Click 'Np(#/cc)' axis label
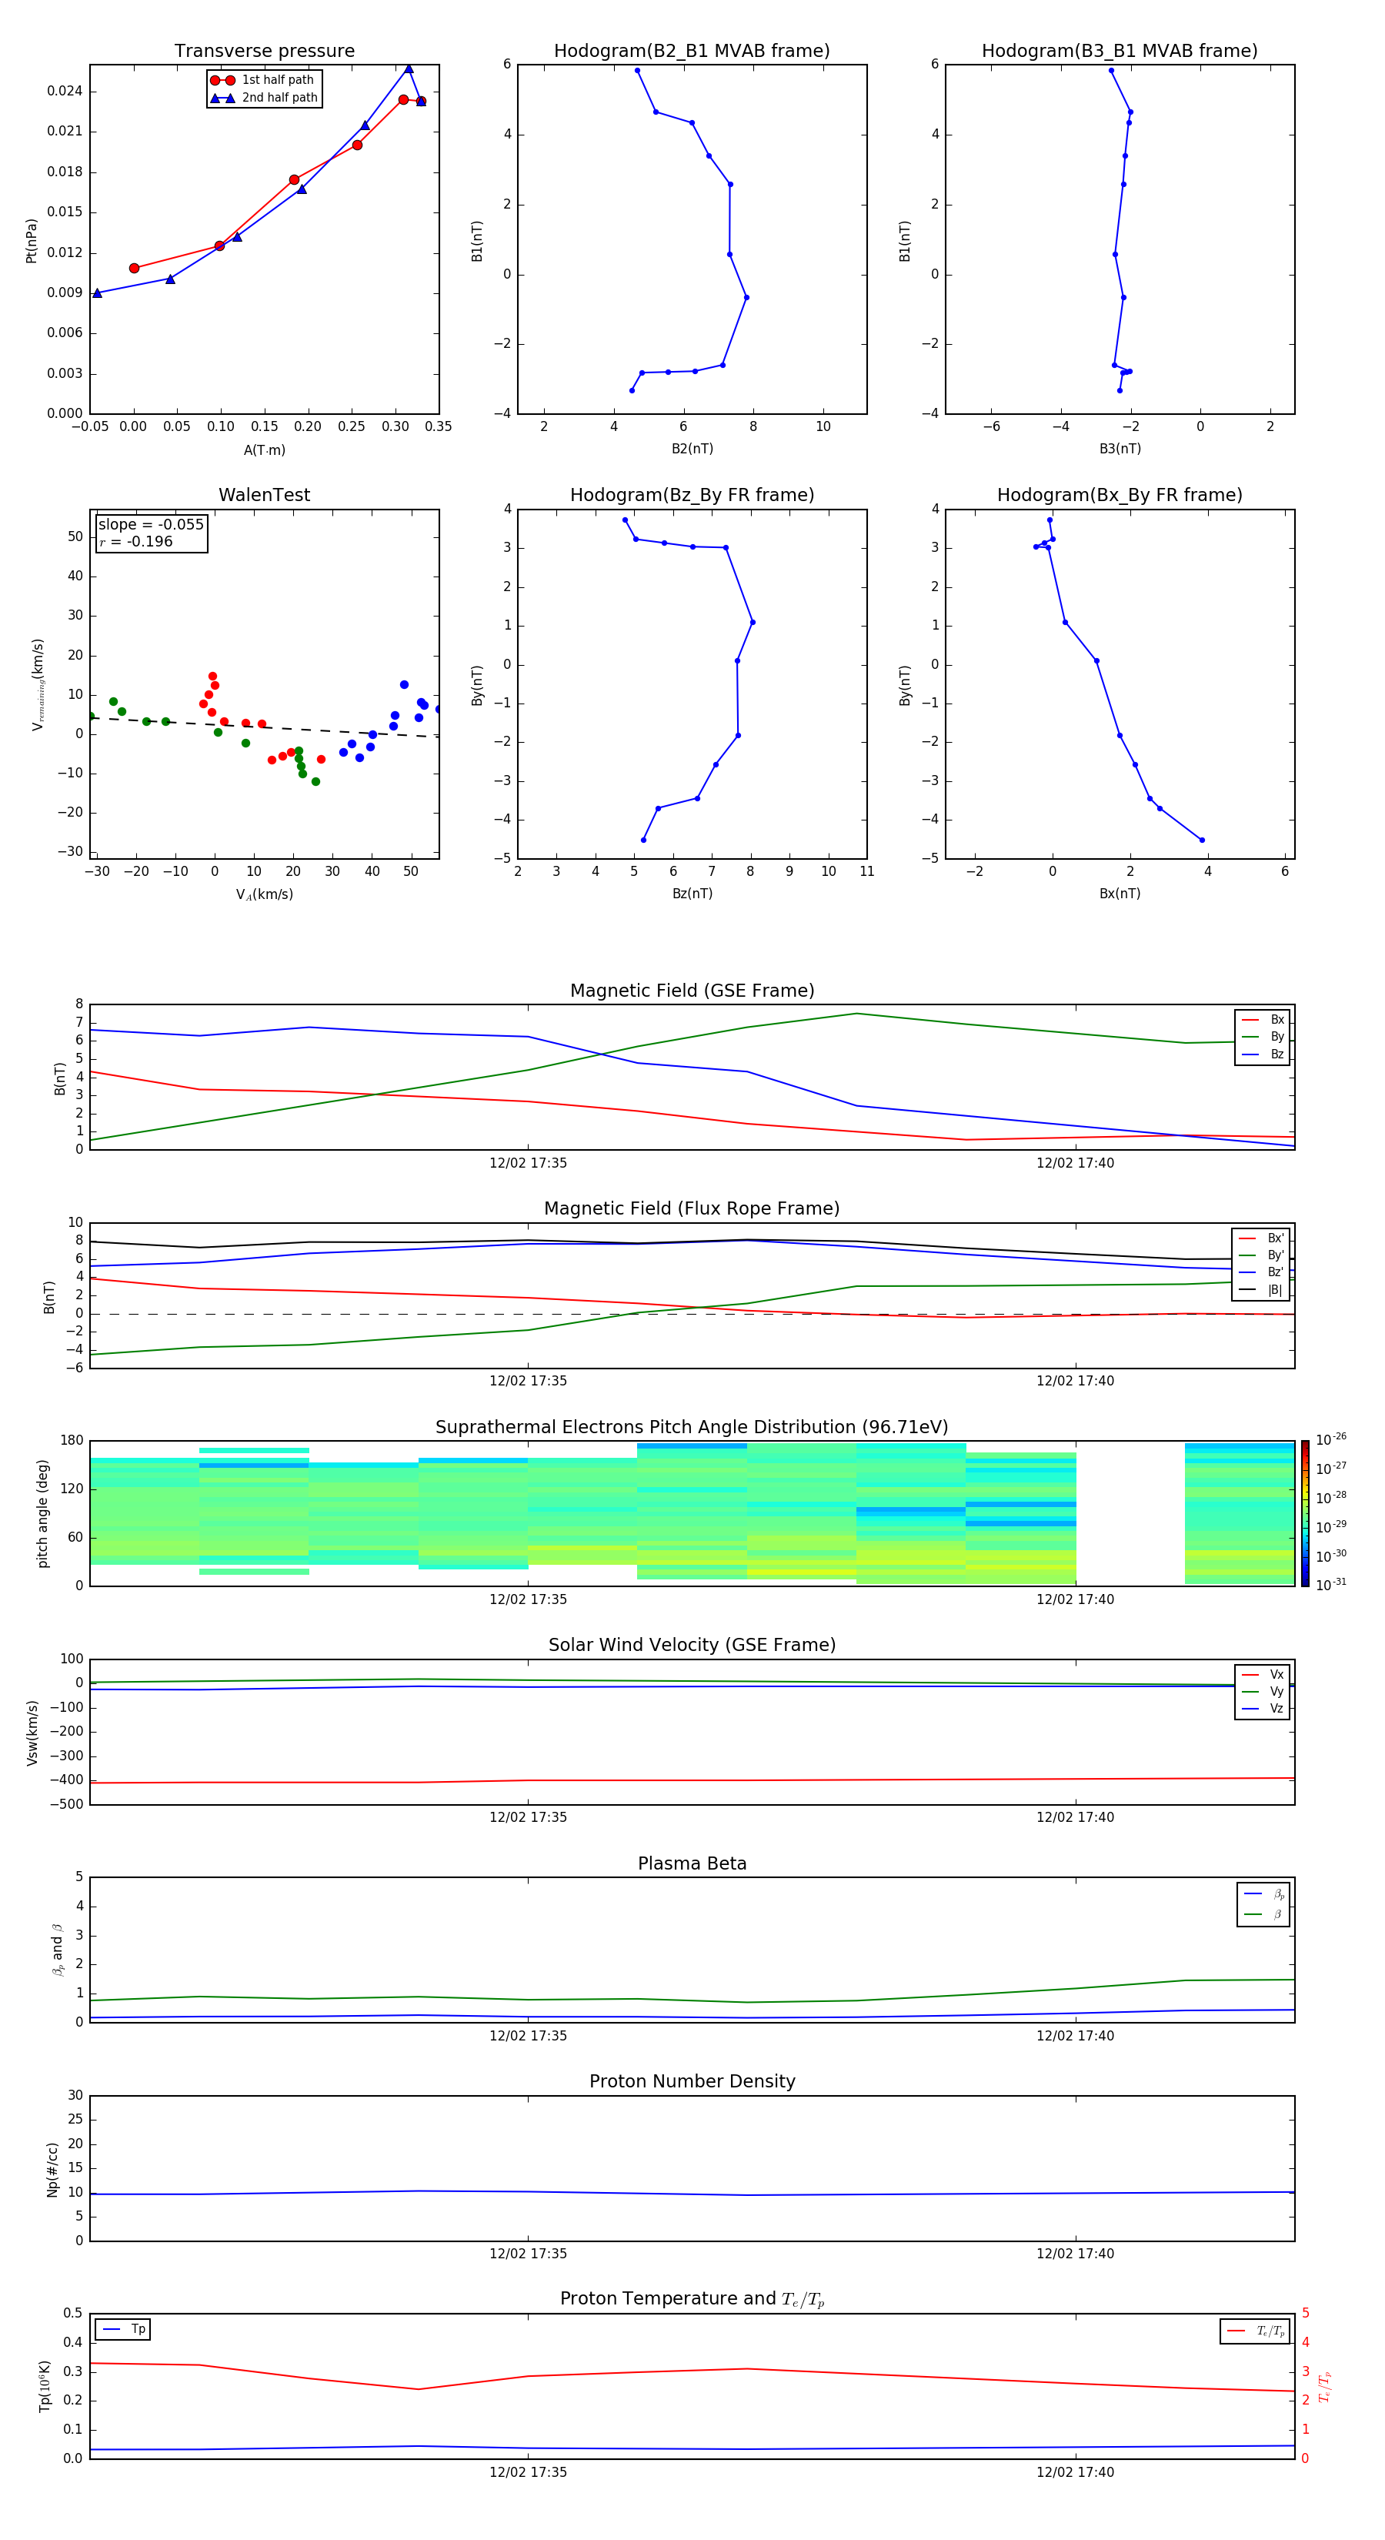The width and height of the screenshot is (1385, 2540). pos(52,2168)
